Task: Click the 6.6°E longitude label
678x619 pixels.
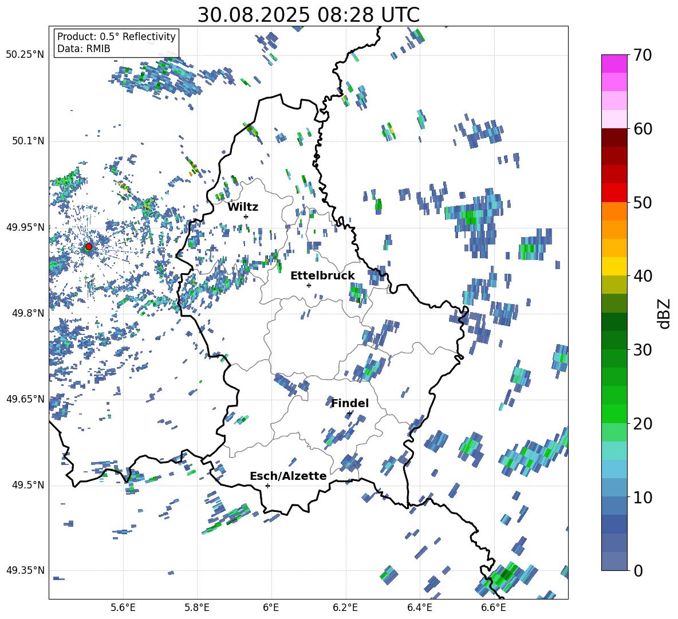Action: click(x=494, y=608)
